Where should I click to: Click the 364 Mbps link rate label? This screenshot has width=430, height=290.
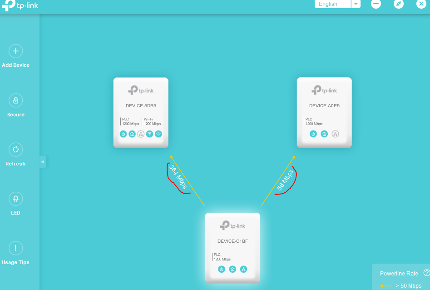pyautogui.click(x=178, y=177)
